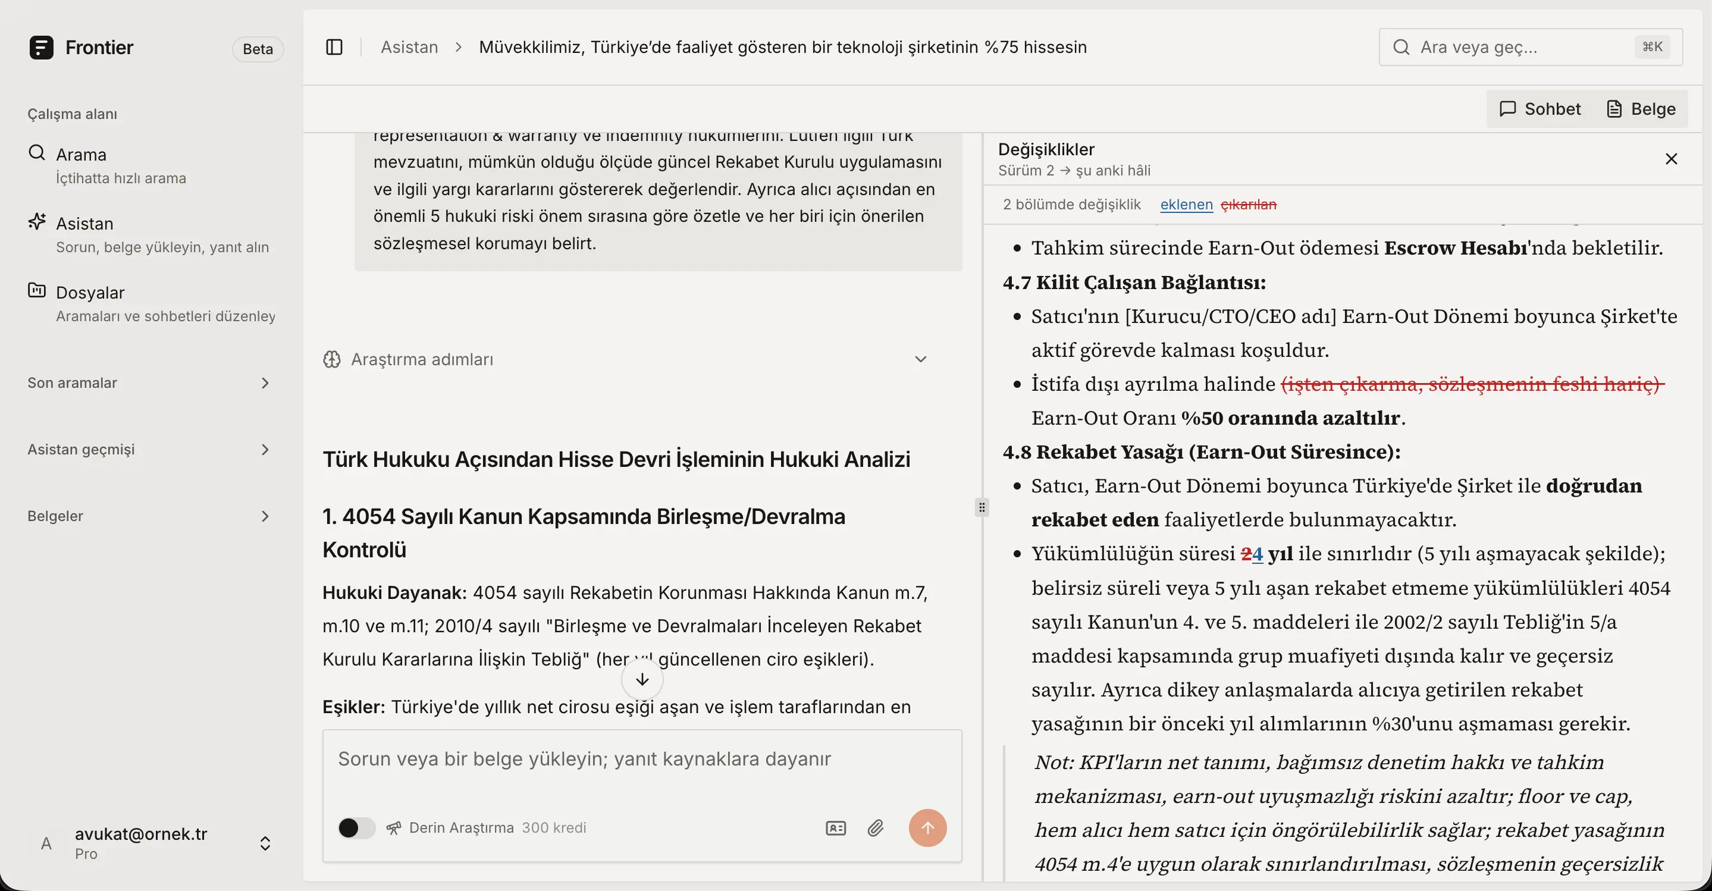Click the Frontier logo icon
This screenshot has width=1712, height=891.
point(41,47)
